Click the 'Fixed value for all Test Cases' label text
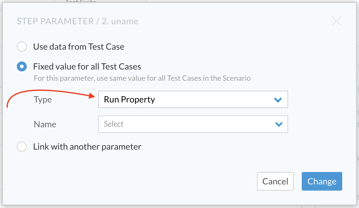 [x=87, y=66]
